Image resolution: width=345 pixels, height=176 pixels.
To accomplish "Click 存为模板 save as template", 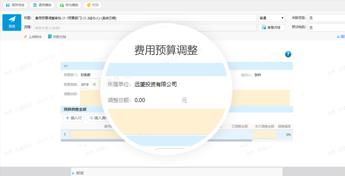I will tap(68, 5).
